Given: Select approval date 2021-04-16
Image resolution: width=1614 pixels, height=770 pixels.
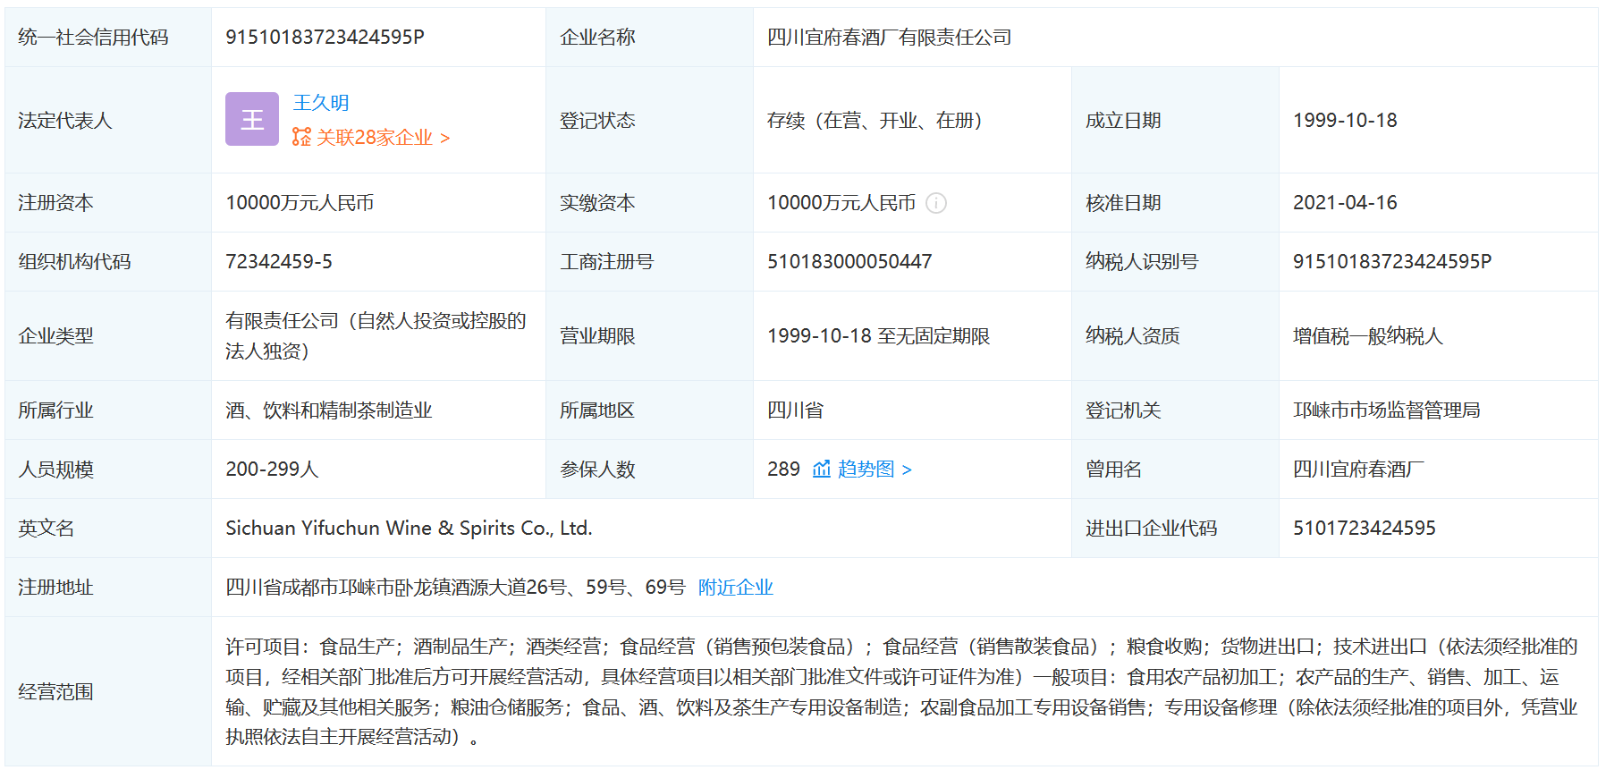Looking at the screenshot, I should [x=1345, y=203].
